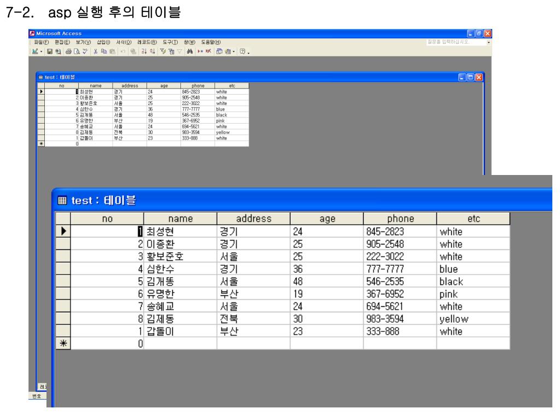Click the New Record icon
The width and height of the screenshot is (560, 420).
tap(200, 51)
